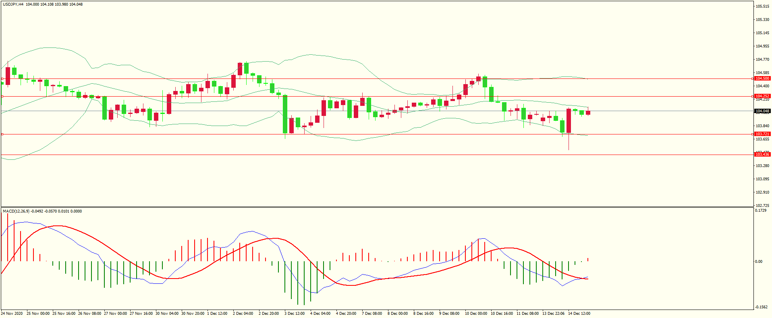This screenshot has height=318, width=772.
Task: Click the 102.910 price axis label
Action: (762, 192)
